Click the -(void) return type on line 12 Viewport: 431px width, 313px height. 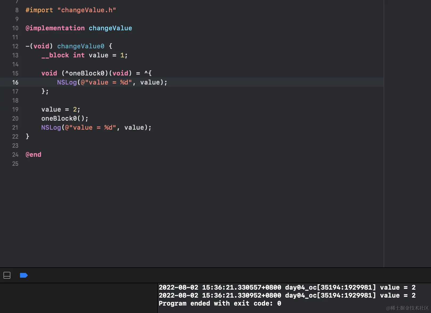coord(39,46)
